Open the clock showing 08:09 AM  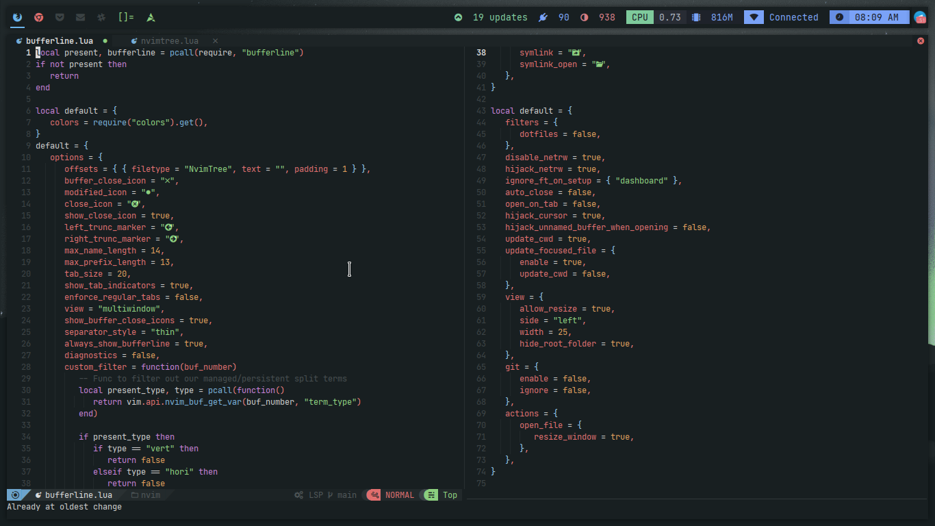(869, 17)
